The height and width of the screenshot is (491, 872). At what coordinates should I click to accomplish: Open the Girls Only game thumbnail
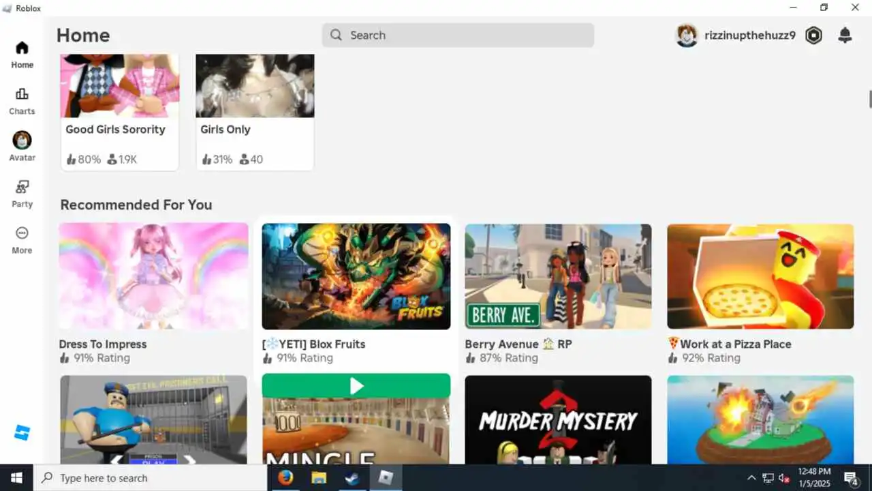255,86
